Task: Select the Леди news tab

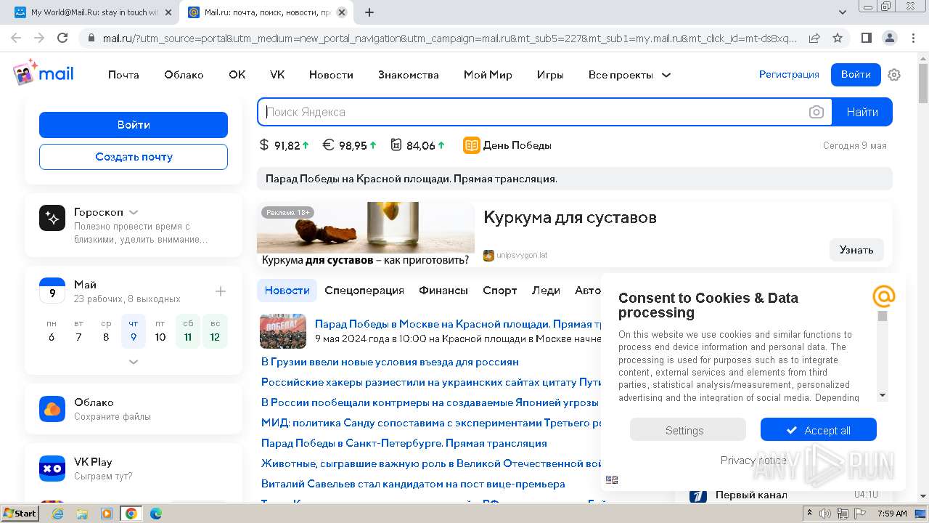Action: pyautogui.click(x=546, y=291)
